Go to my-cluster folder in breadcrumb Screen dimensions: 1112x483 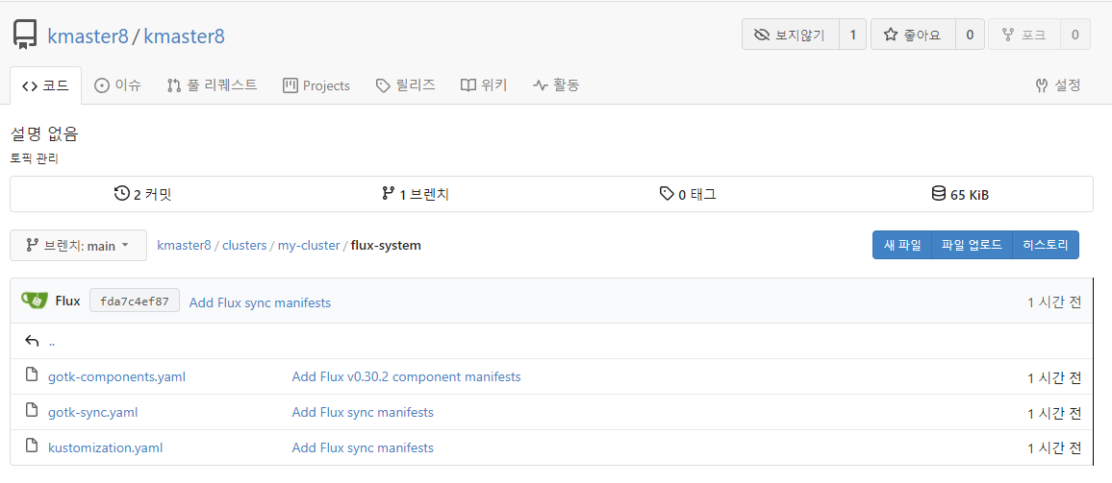pyautogui.click(x=309, y=246)
